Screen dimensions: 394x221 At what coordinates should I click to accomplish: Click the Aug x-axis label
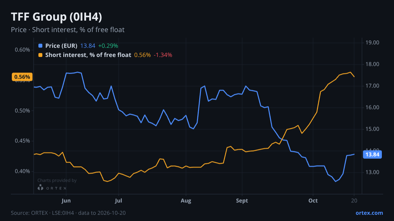coord(186,201)
